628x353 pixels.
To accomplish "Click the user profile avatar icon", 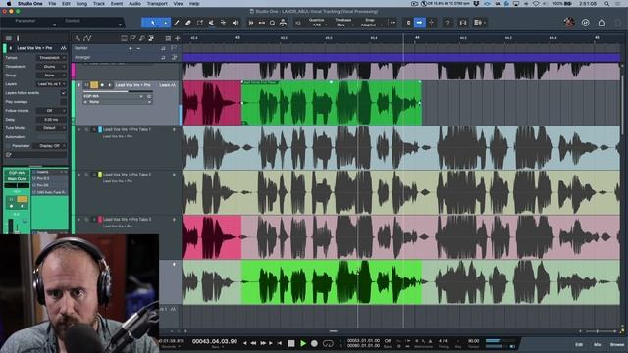I will (x=569, y=23).
